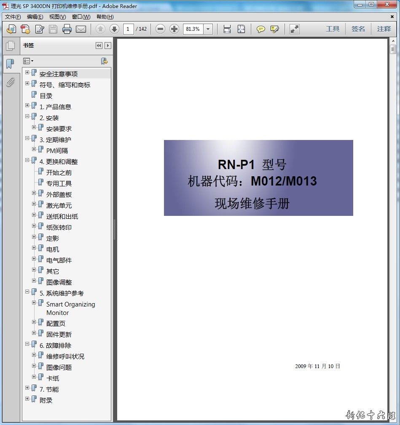Expand the 安全注意事项 bookmark
The height and width of the screenshot is (425, 400).
[x=27, y=73]
